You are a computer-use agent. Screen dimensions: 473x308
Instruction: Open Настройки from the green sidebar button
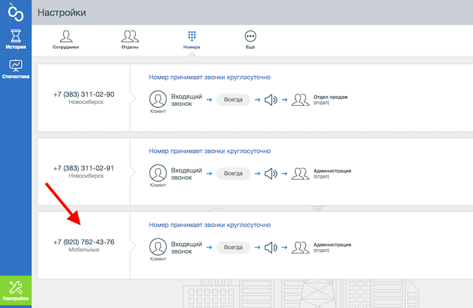coord(16,291)
